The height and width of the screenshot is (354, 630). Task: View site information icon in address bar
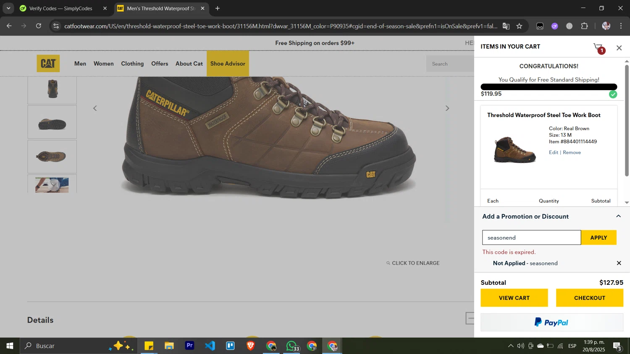tap(56, 26)
